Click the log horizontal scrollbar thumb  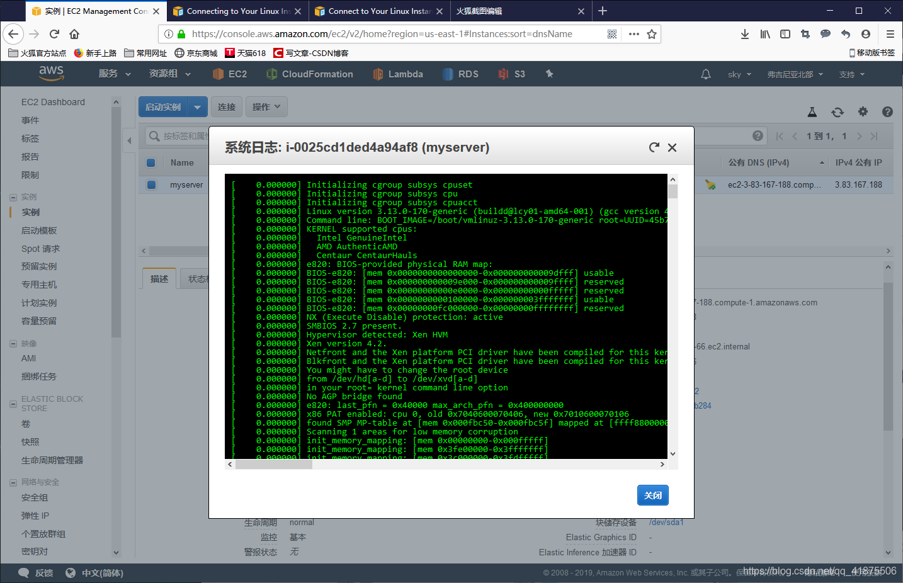274,464
